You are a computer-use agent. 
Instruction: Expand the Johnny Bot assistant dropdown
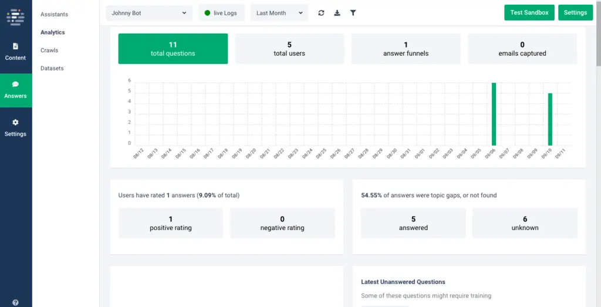[x=149, y=13]
